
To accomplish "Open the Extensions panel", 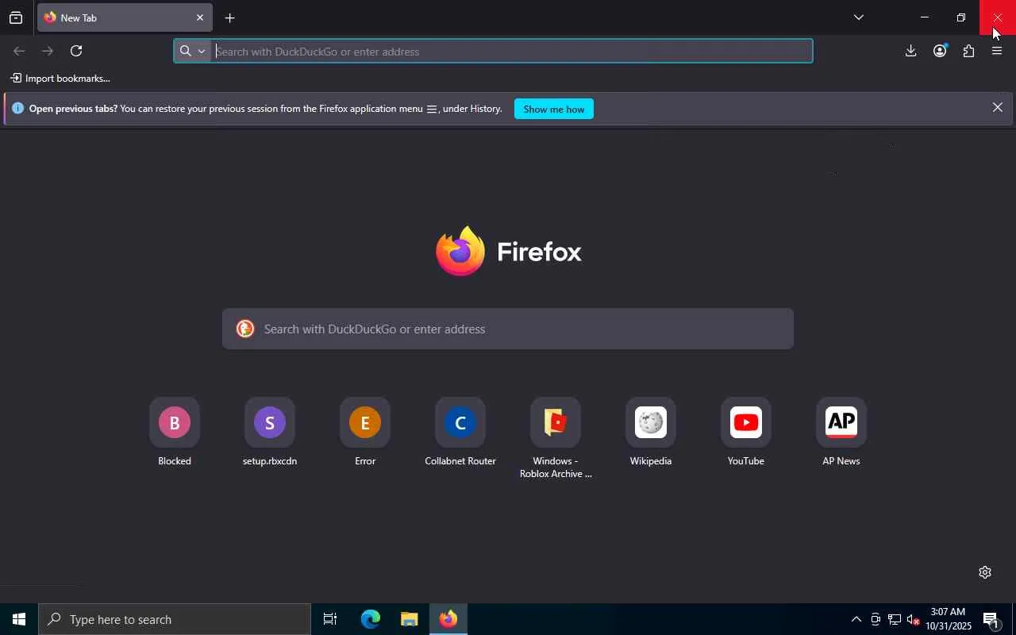I will [x=968, y=51].
